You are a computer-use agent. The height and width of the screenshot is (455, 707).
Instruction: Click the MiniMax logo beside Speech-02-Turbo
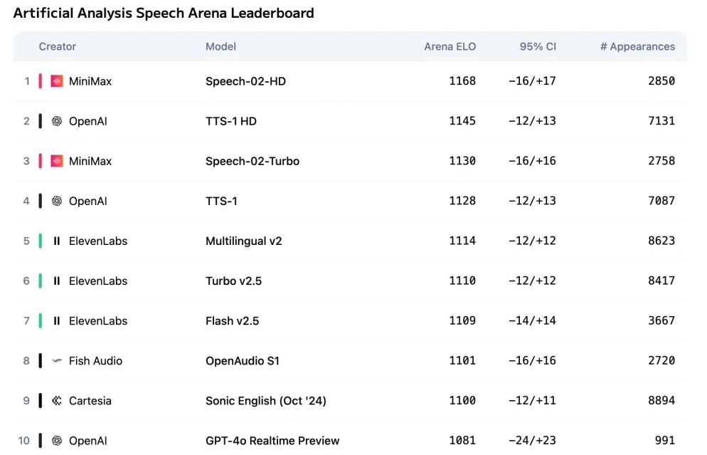tap(57, 161)
